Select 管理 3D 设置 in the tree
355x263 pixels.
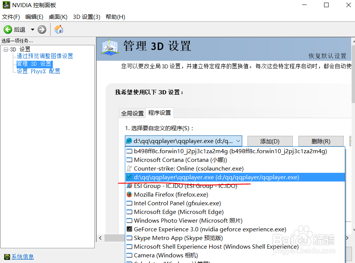pos(34,64)
